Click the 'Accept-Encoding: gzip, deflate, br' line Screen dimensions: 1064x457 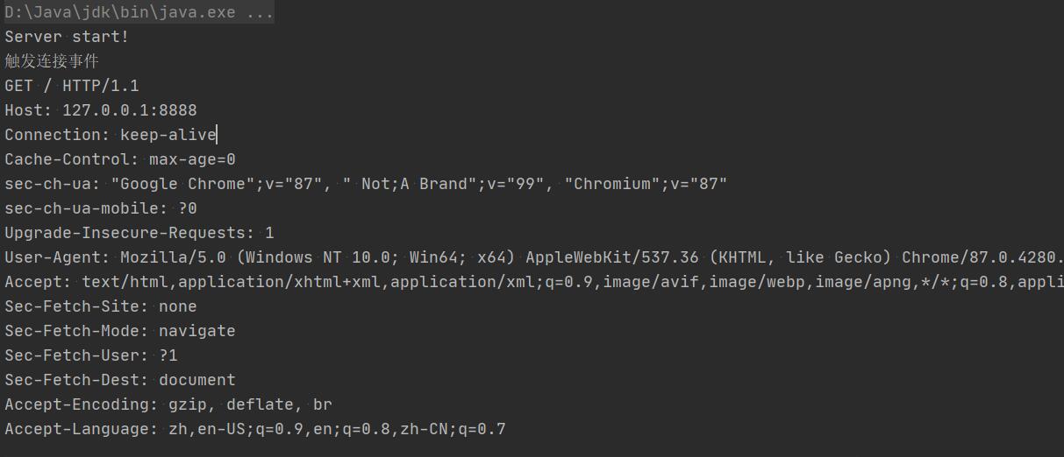pos(168,404)
